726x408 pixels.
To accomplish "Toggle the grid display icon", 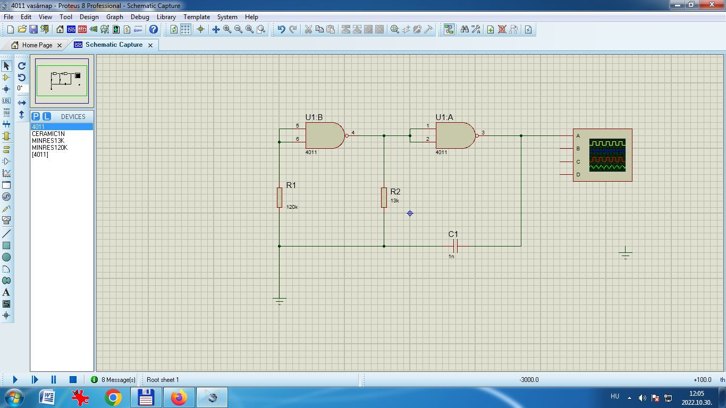I will click(x=185, y=30).
